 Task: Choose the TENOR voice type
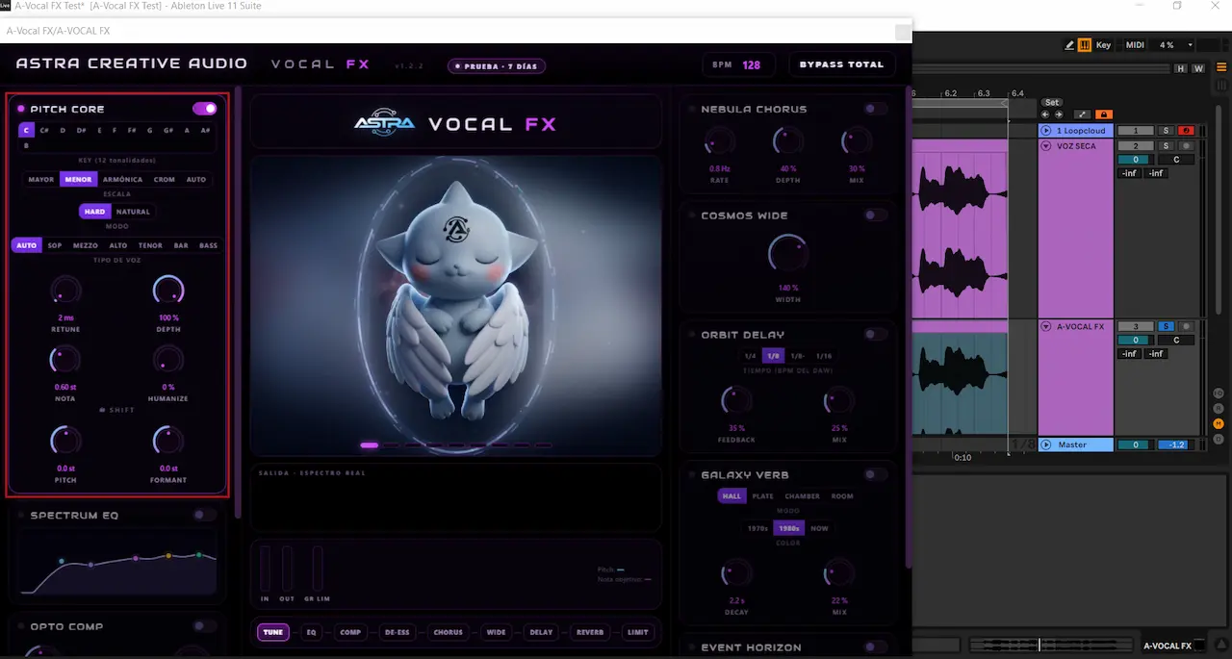[x=150, y=245]
